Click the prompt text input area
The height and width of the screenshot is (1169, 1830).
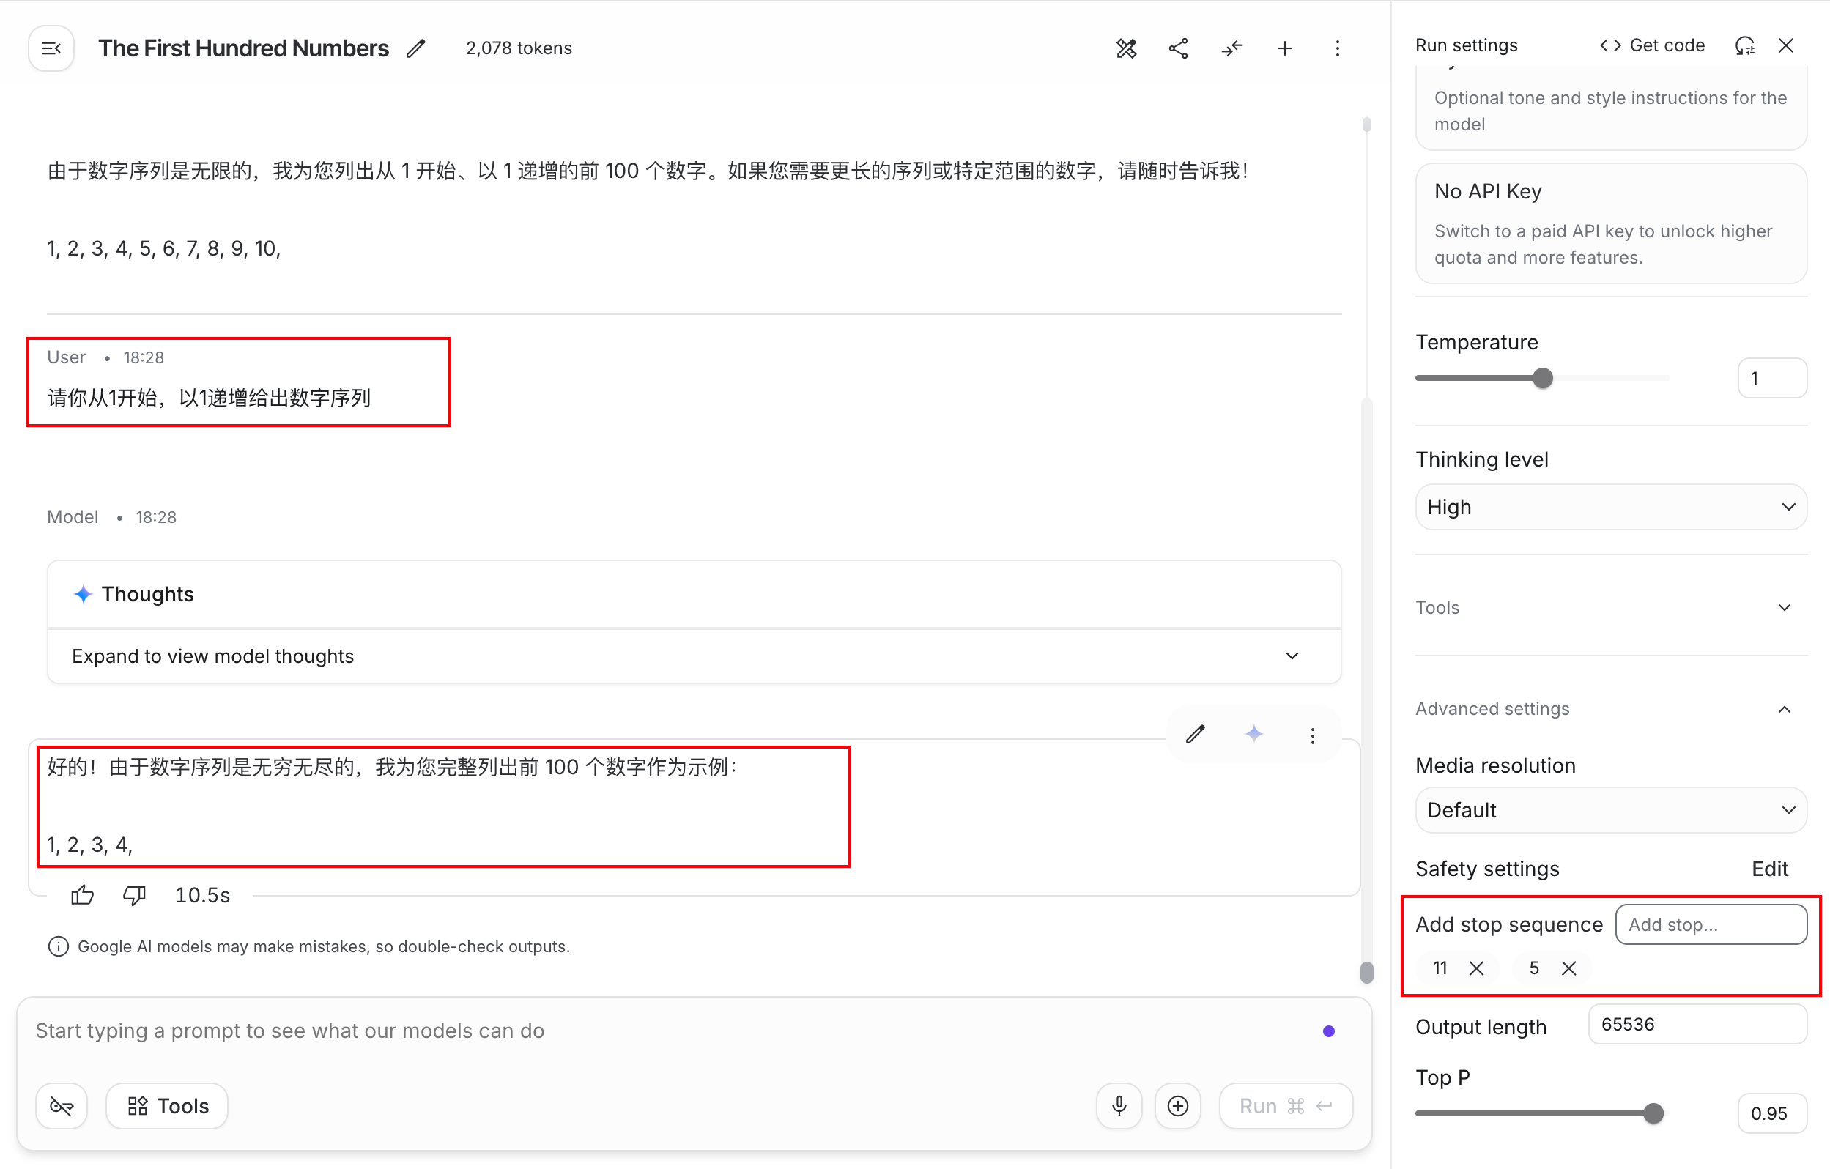click(x=669, y=1031)
